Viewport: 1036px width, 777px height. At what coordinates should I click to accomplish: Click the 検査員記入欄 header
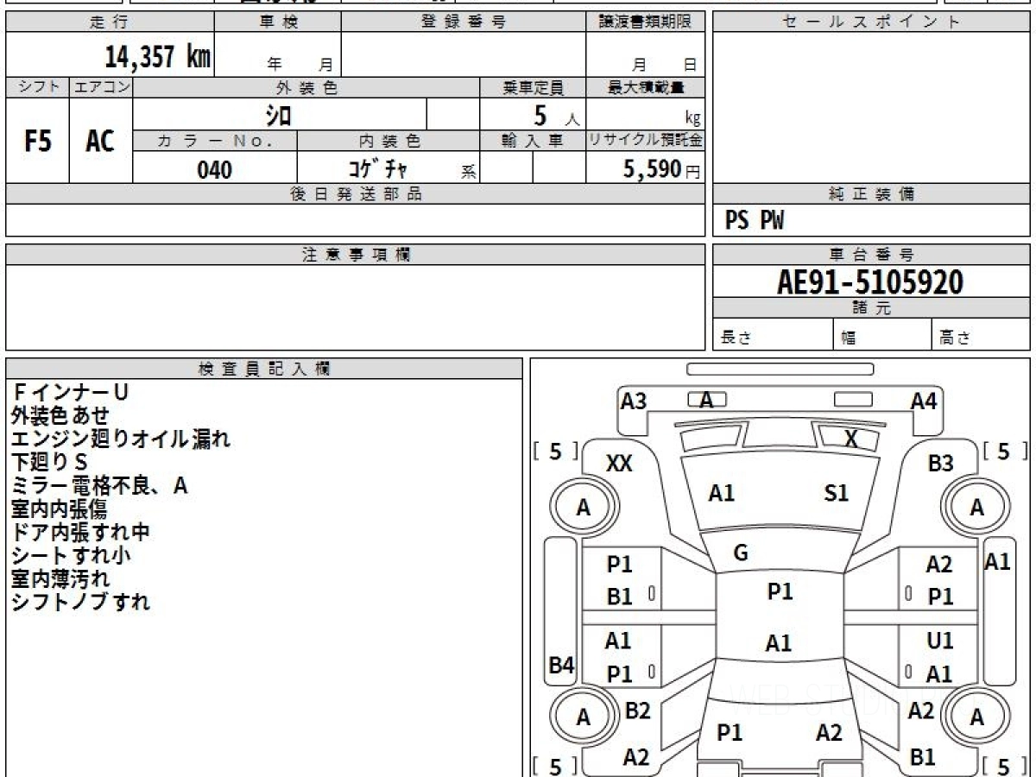[264, 369]
